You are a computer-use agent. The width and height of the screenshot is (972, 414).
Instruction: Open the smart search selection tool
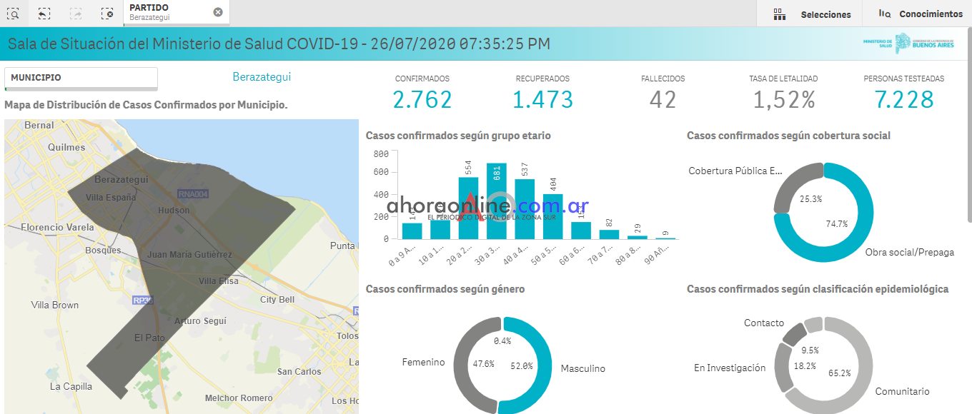(14, 13)
